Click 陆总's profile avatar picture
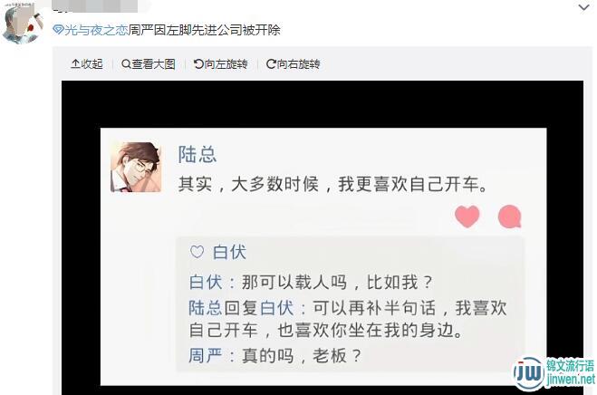Screen dimensions: 597x395 point(136,167)
